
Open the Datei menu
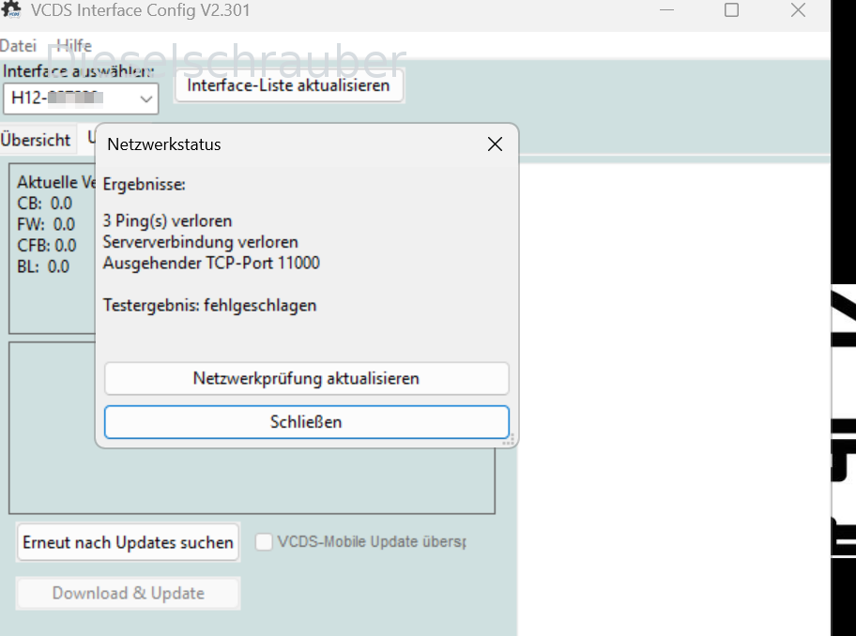click(18, 46)
